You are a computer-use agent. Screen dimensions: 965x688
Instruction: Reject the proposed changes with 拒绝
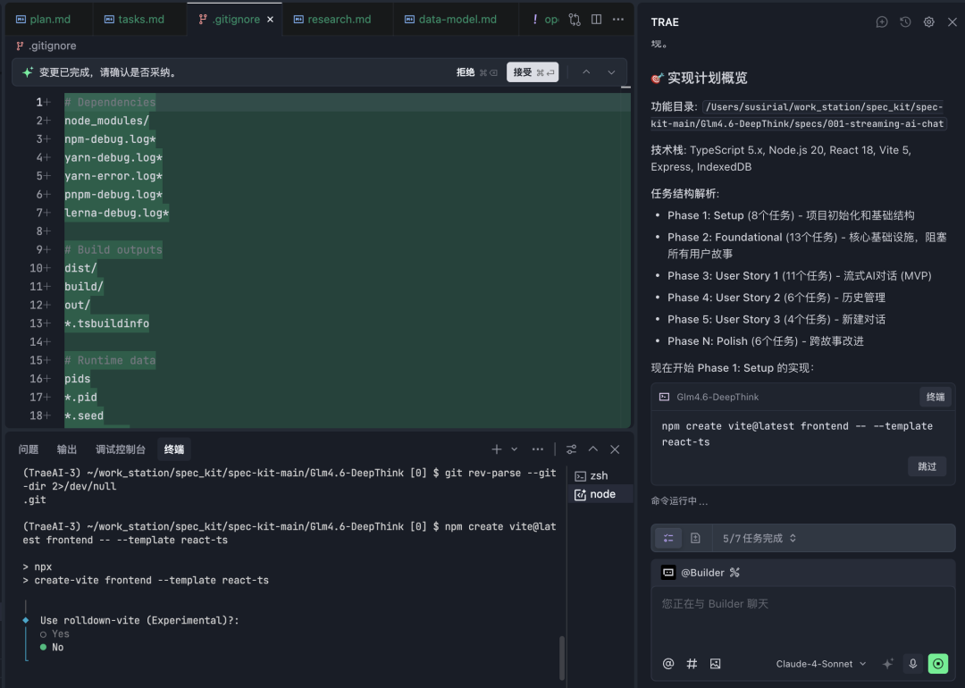coord(476,72)
